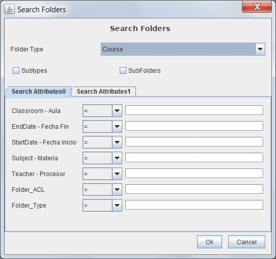Image resolution: width=276 pixels, height=259 pixels.
Task: Expand operator dropdown for Classroom - Aula
Action: click(x=102, y=111)
